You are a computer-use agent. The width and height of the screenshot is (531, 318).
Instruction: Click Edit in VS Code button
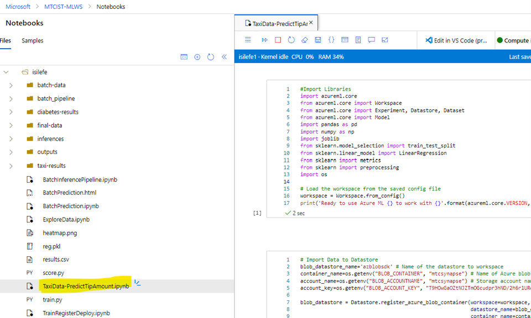456,40
